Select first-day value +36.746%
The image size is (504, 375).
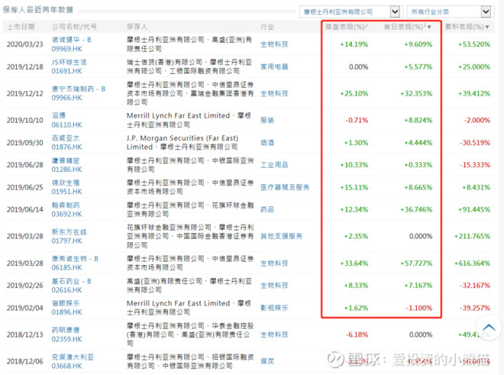point(416,210)
